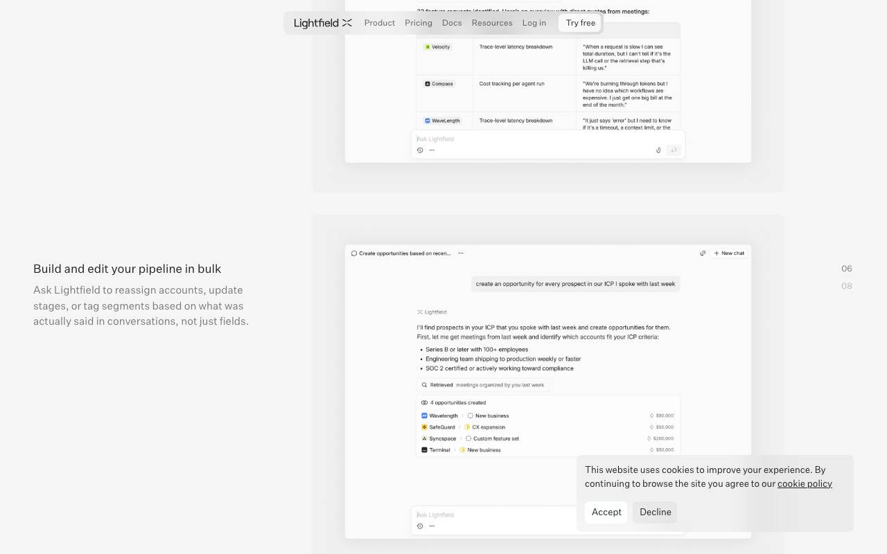Click the attachment icon in the feature-requests chat box
The image size is (887, 554).
[x=658, y=150]
